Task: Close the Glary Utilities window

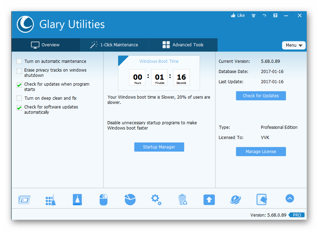Action: (300, 15)
